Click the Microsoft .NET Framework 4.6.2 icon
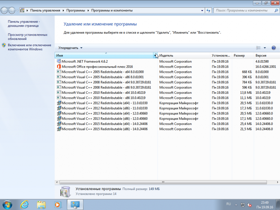 click(x=59, y=61)
